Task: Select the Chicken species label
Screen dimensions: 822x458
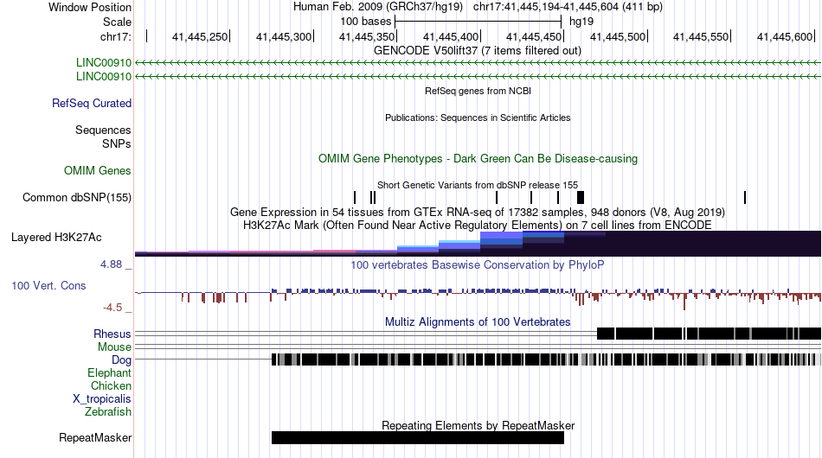Action: pos(111,385)
